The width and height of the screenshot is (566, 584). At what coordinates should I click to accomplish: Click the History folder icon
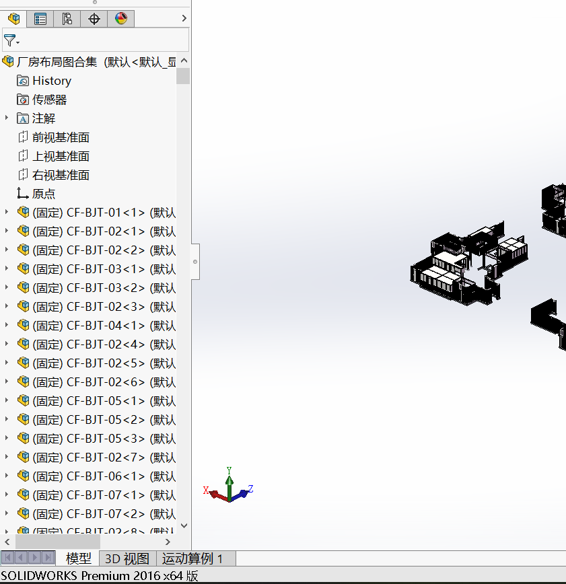[x=23, y=81]
